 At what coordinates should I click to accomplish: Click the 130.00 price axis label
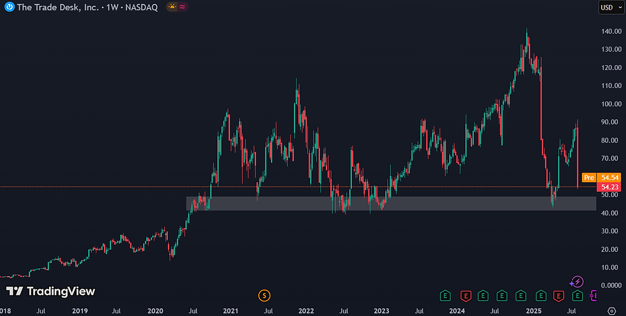(611, 49)
